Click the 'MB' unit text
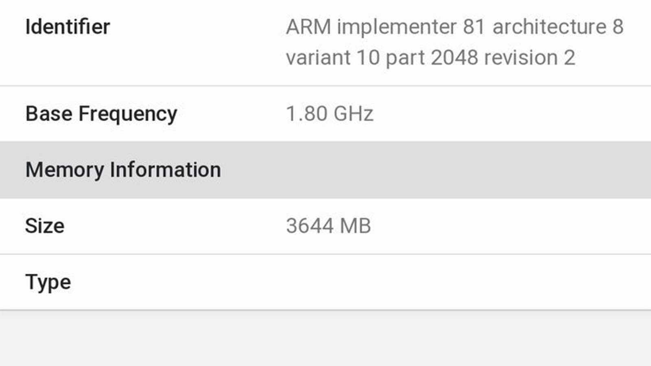 pyautogui.click(x=355, y=226)
